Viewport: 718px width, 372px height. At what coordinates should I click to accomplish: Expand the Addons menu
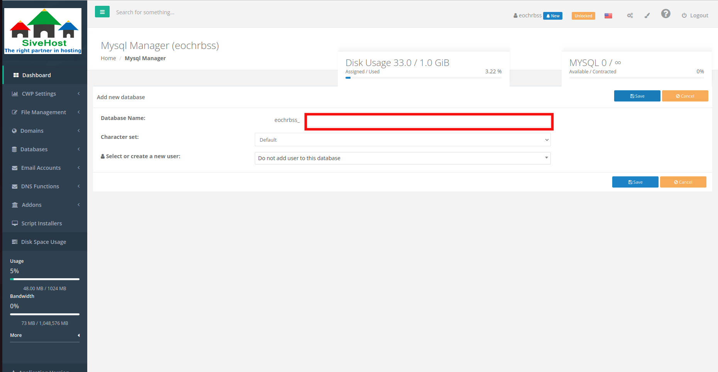(x=45, y=205)
